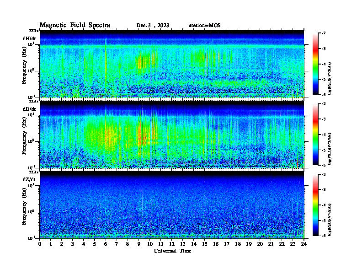Click hour "19" on the Universal Time axis
The image size is (362, 280).
click(x=249, y=244)
